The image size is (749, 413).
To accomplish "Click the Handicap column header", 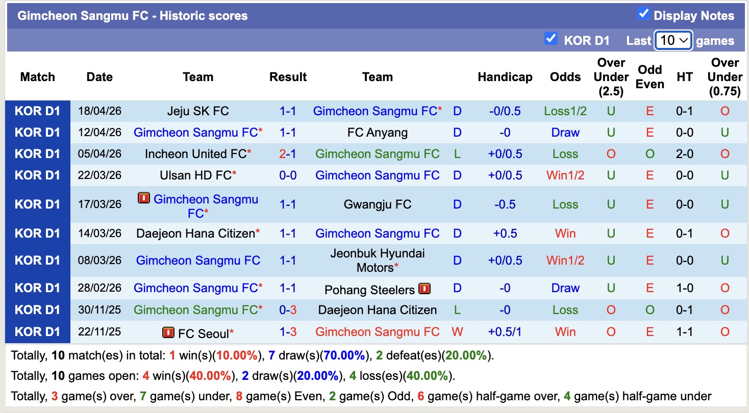I will 505,77.
